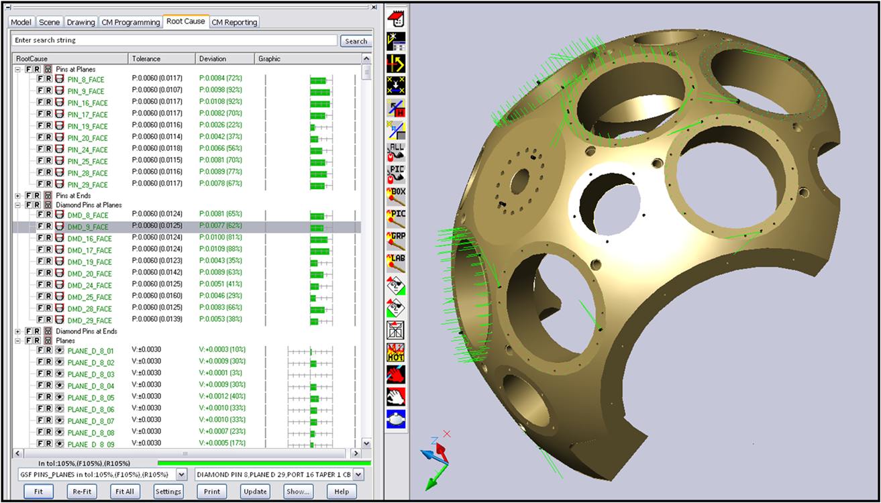Open the GSF PINS_PLANES dropdown

pos(181,475)
